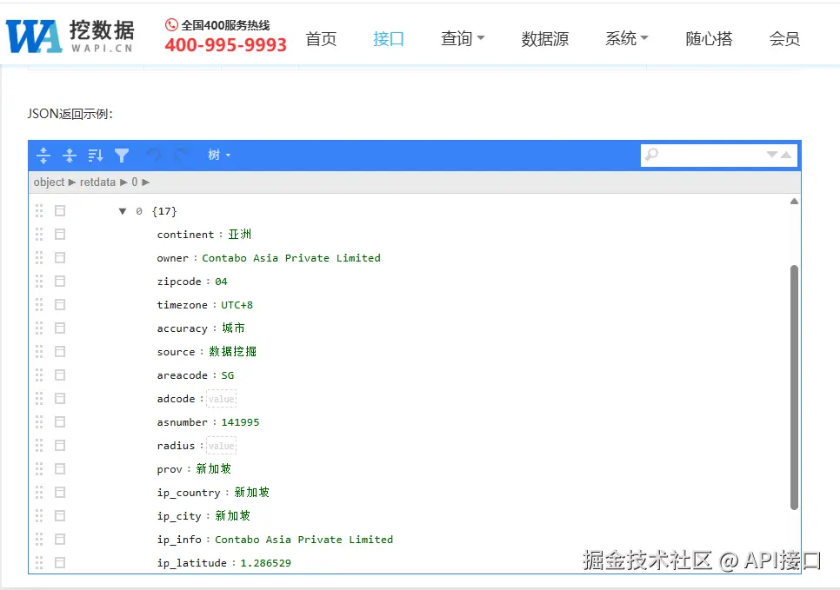This screenshot has height=590, width=840.
Task: Click the empty adcode value field
Action: (x=221, y=399)
